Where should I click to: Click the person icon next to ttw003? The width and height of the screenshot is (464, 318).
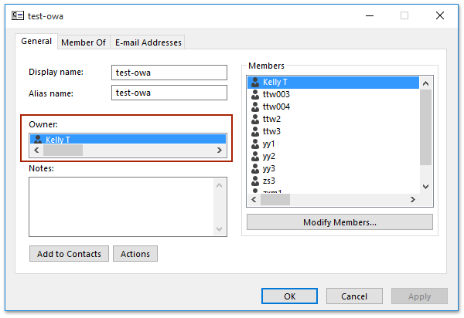(x=255, y=94)
